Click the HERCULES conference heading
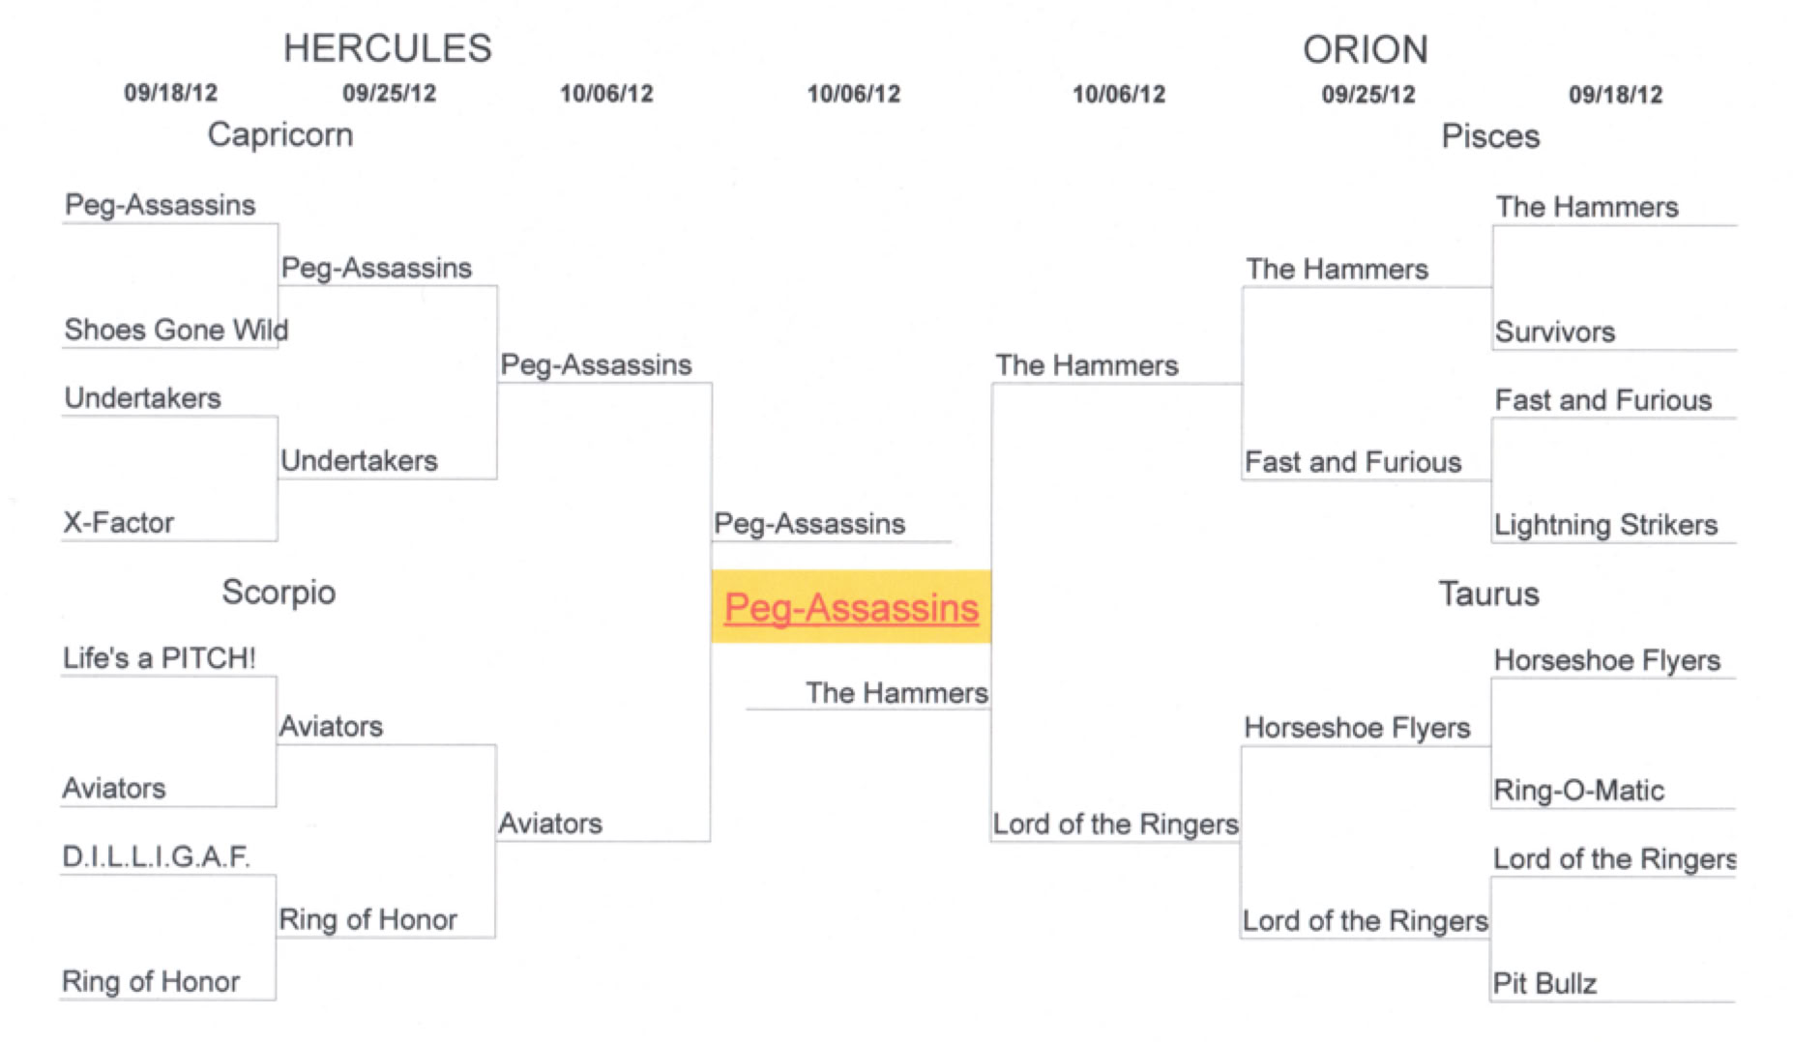 pyautogui.click(x=387, y=48)
